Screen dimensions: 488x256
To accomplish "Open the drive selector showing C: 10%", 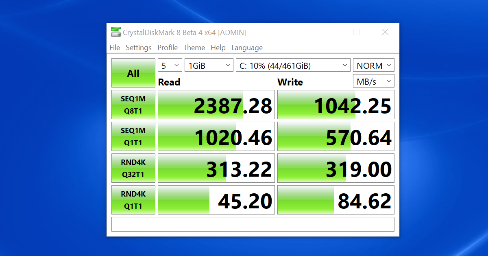I will coord(293,65).
